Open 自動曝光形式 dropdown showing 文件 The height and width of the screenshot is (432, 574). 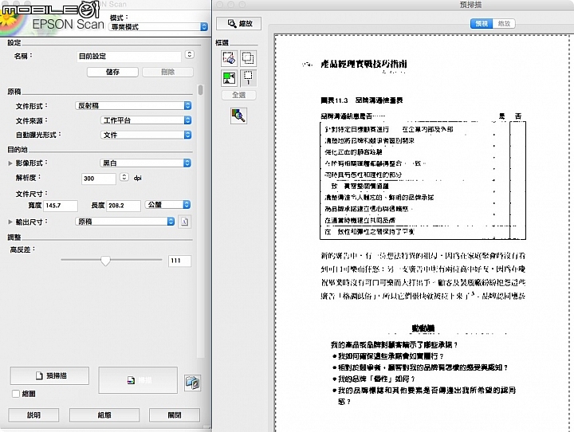146,135
